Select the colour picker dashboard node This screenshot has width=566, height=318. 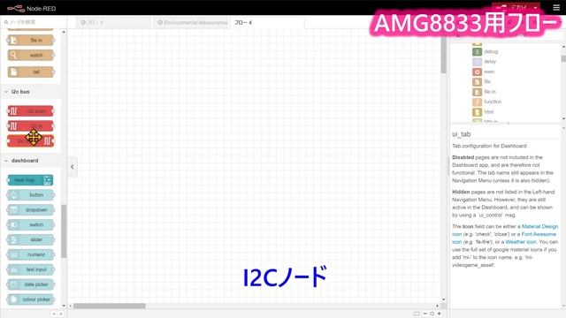pos(31,299)
